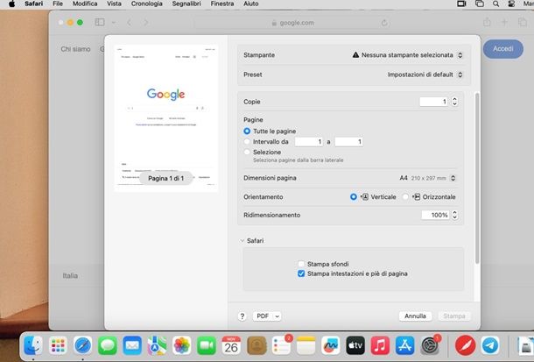Screen dimensions: 534x362
Task: Open Notes from the Dock
Action: 306,345
